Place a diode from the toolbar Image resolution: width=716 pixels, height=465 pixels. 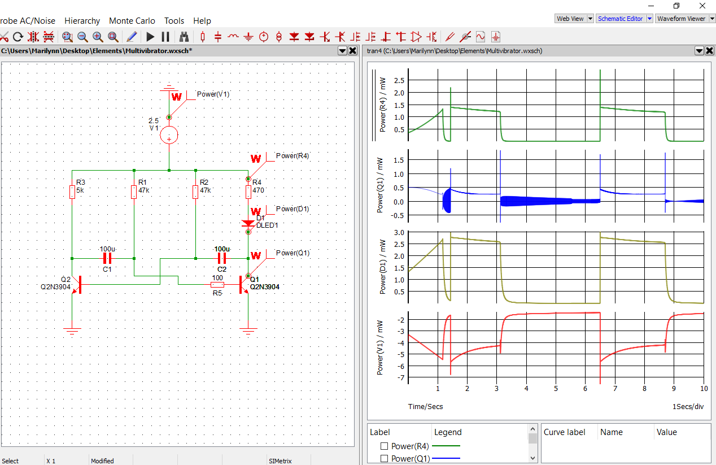tap(294, 37)
